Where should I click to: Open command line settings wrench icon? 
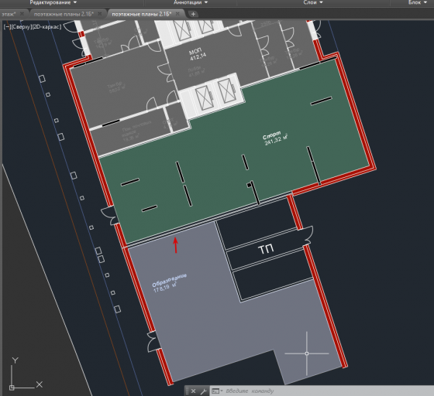[203, 391]
